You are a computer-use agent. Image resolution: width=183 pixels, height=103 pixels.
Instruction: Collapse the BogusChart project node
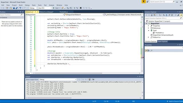point(146,23)
